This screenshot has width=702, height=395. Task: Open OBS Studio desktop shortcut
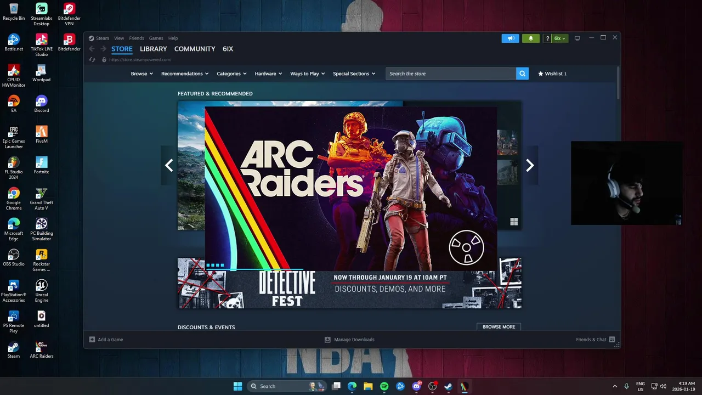click(14, 257)
